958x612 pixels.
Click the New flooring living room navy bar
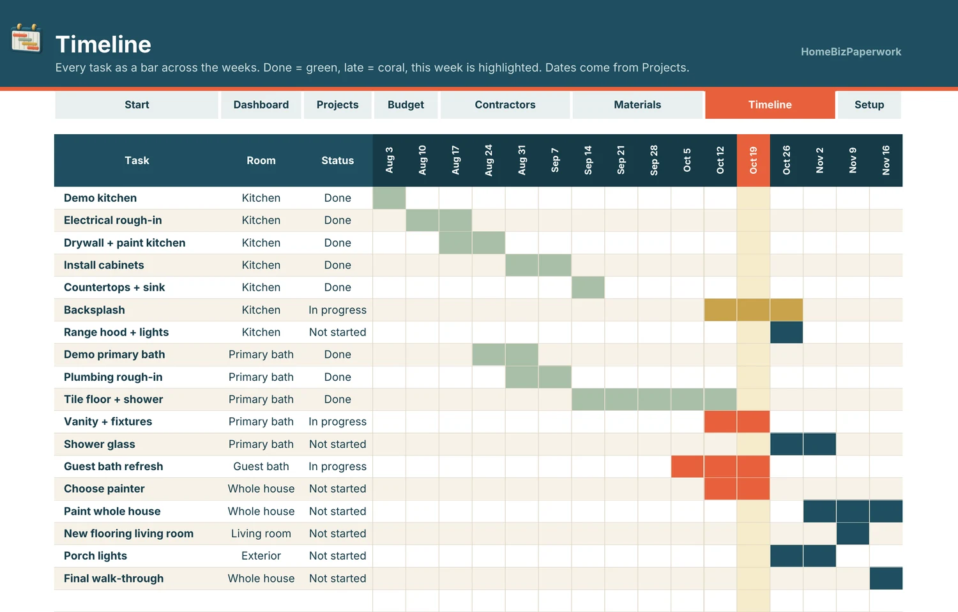853,533
